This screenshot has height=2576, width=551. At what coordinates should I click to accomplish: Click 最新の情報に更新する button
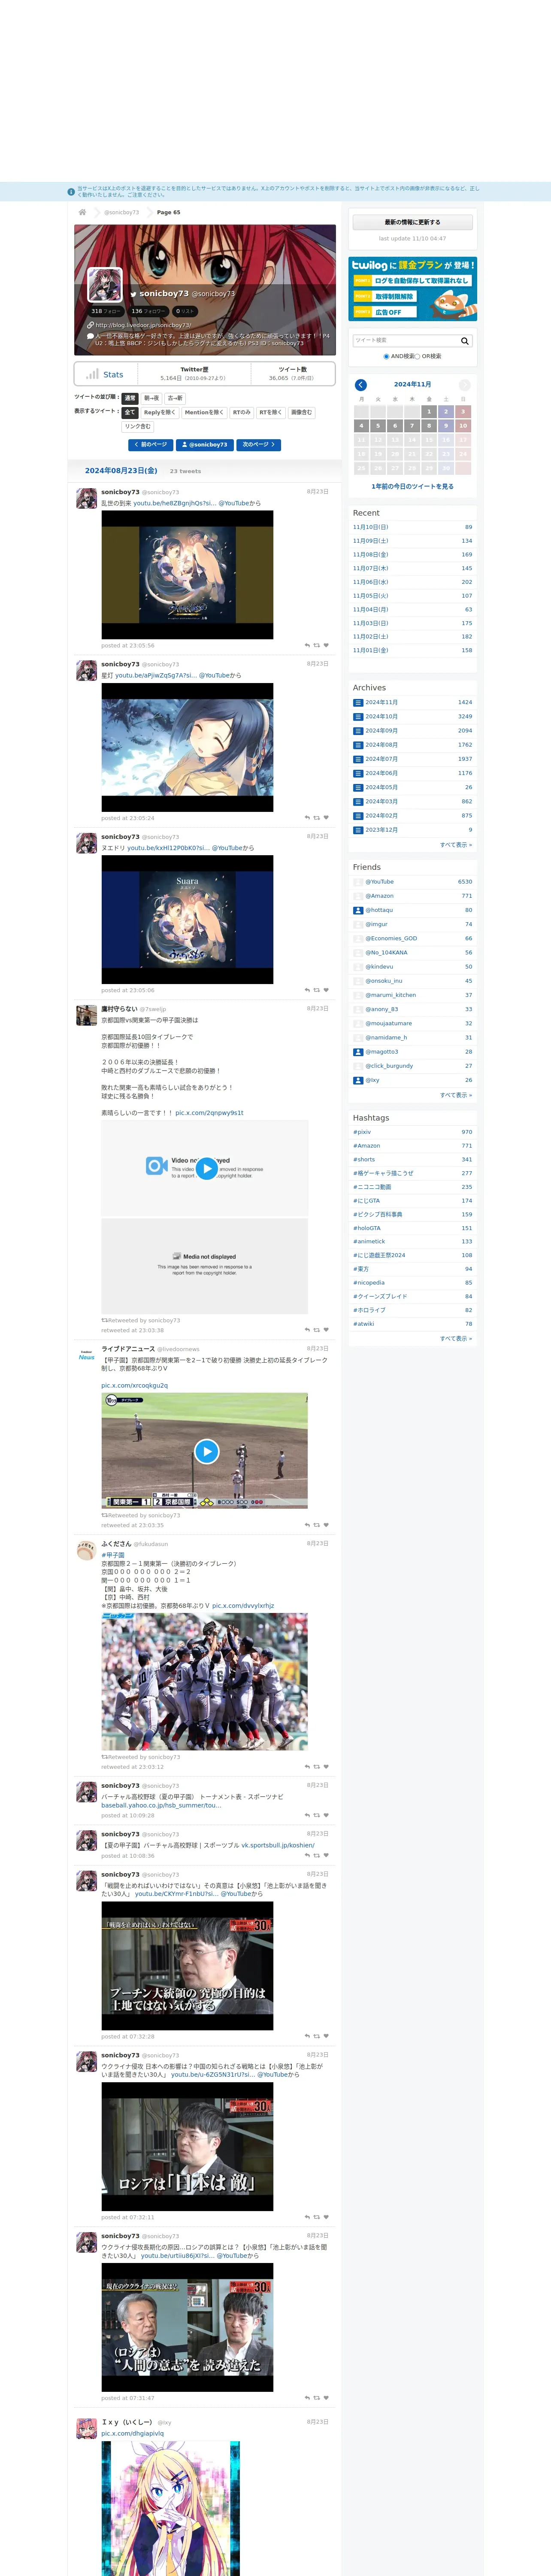click(x=412, y=222)
